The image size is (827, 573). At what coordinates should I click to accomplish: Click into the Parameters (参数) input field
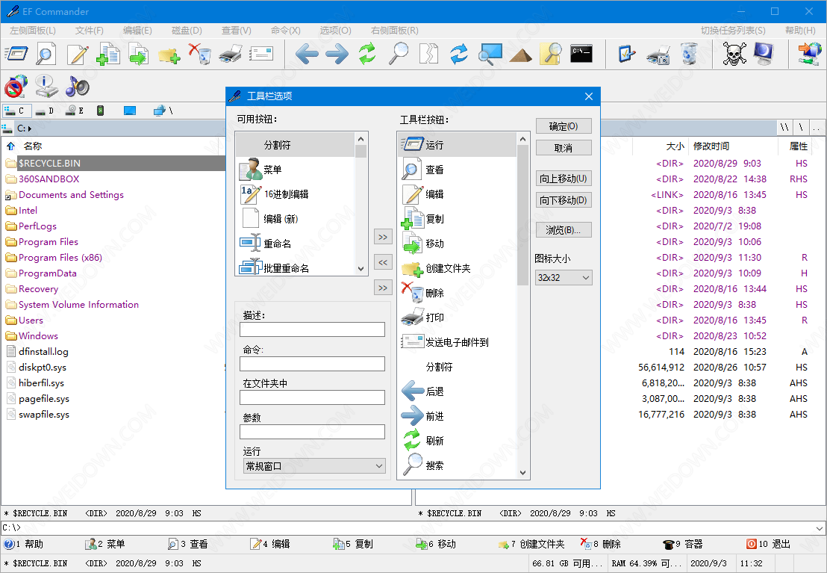tap(312, 432)
